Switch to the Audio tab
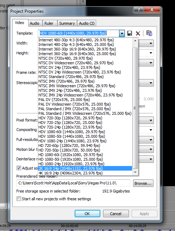The image size is (175, 231). (x=35, y=23)
